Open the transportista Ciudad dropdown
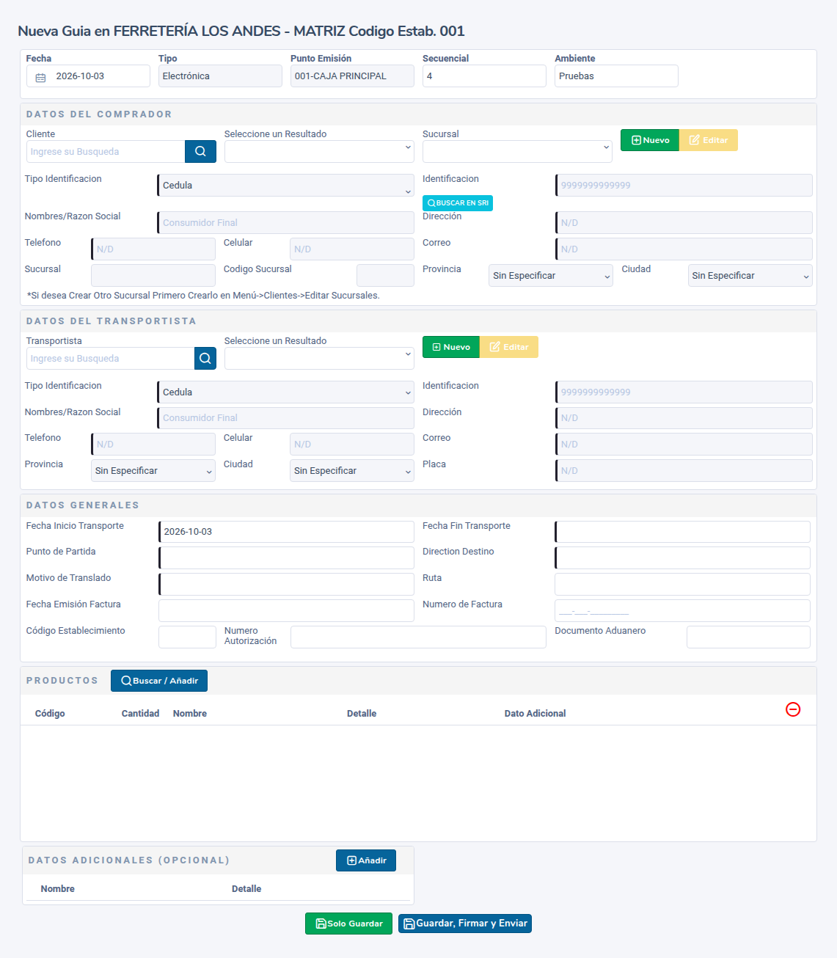Screen dimensions: 837x958 (x=352, y=471)
